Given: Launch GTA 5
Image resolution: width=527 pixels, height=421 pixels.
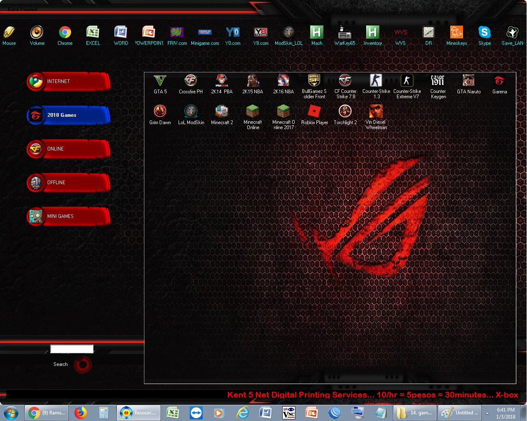Looking at the screenshot, I should [160, 84].
